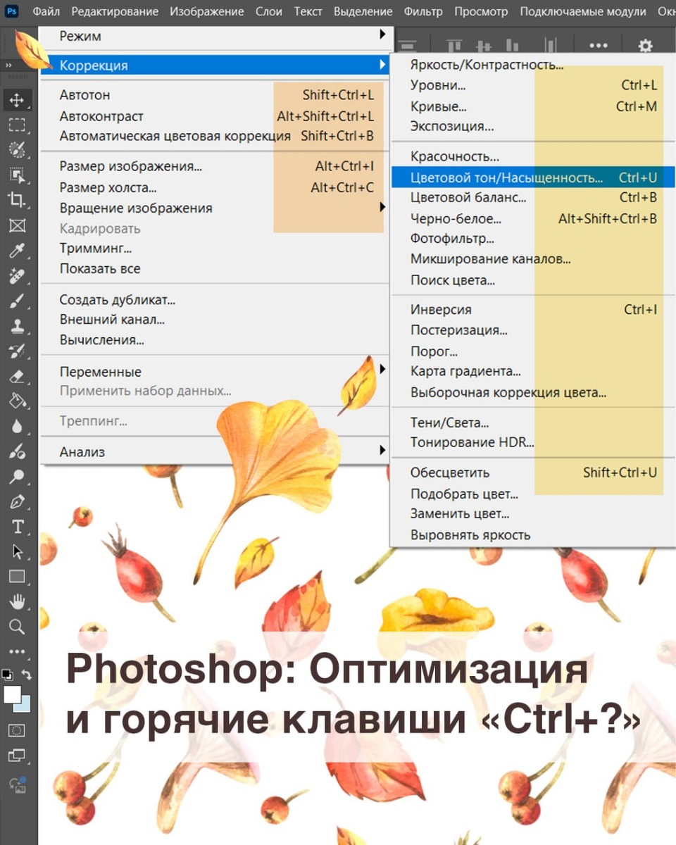The height and width of the screenshot is (845, 676).
Task: Select the Zoom magnifier tool
Action: point(17,627)
